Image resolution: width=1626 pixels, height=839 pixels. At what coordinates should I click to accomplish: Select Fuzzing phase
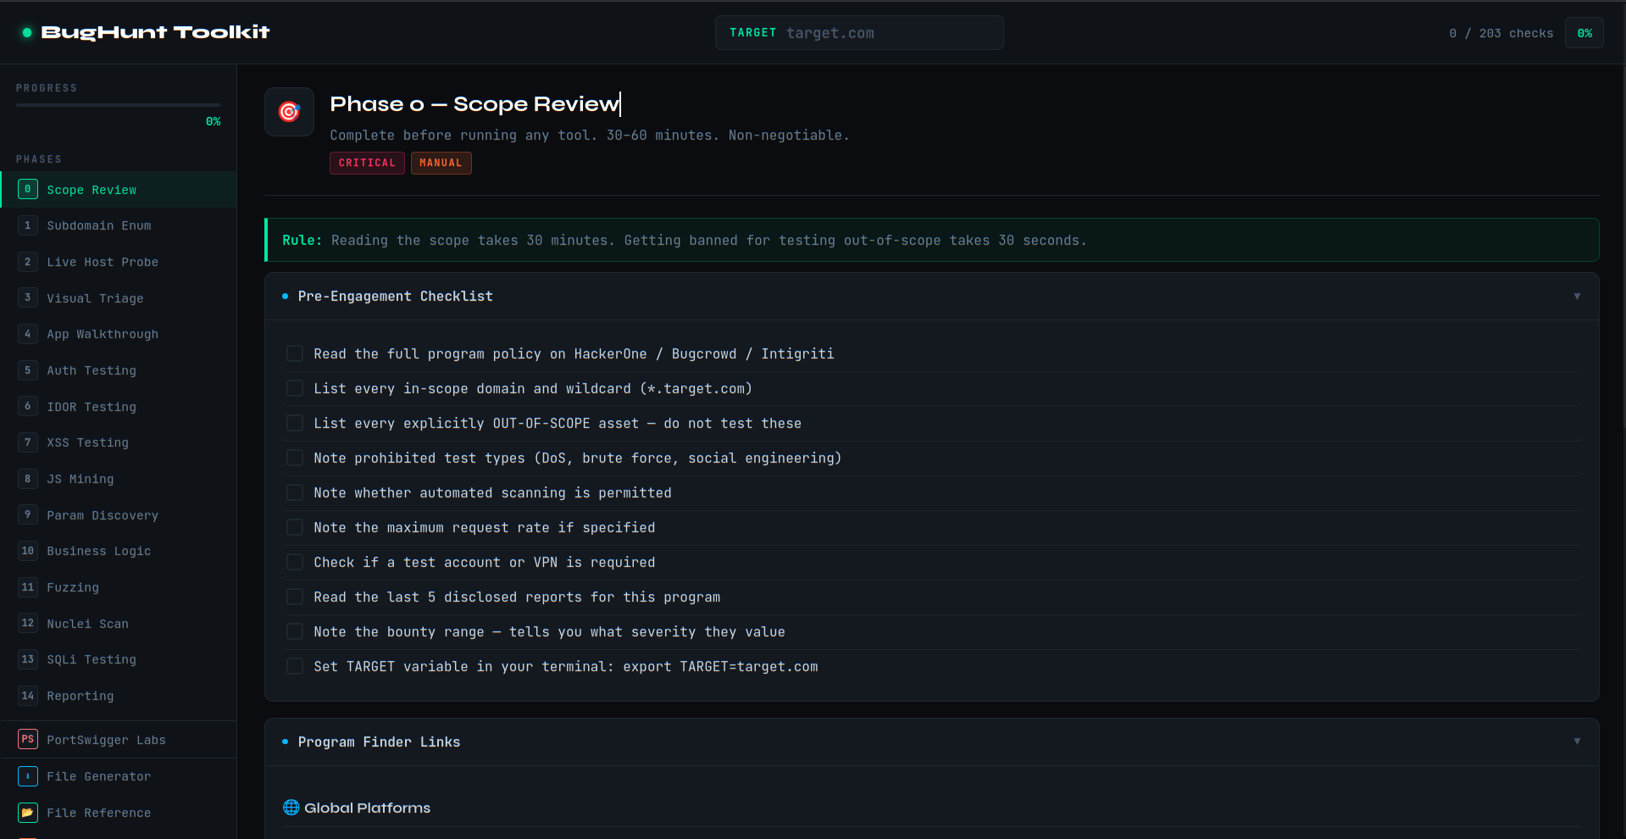(x=119, y=587)
